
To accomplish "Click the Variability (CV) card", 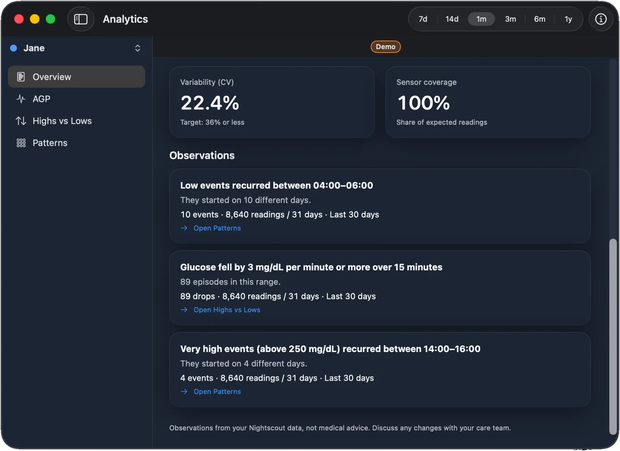I will [272, 102].
